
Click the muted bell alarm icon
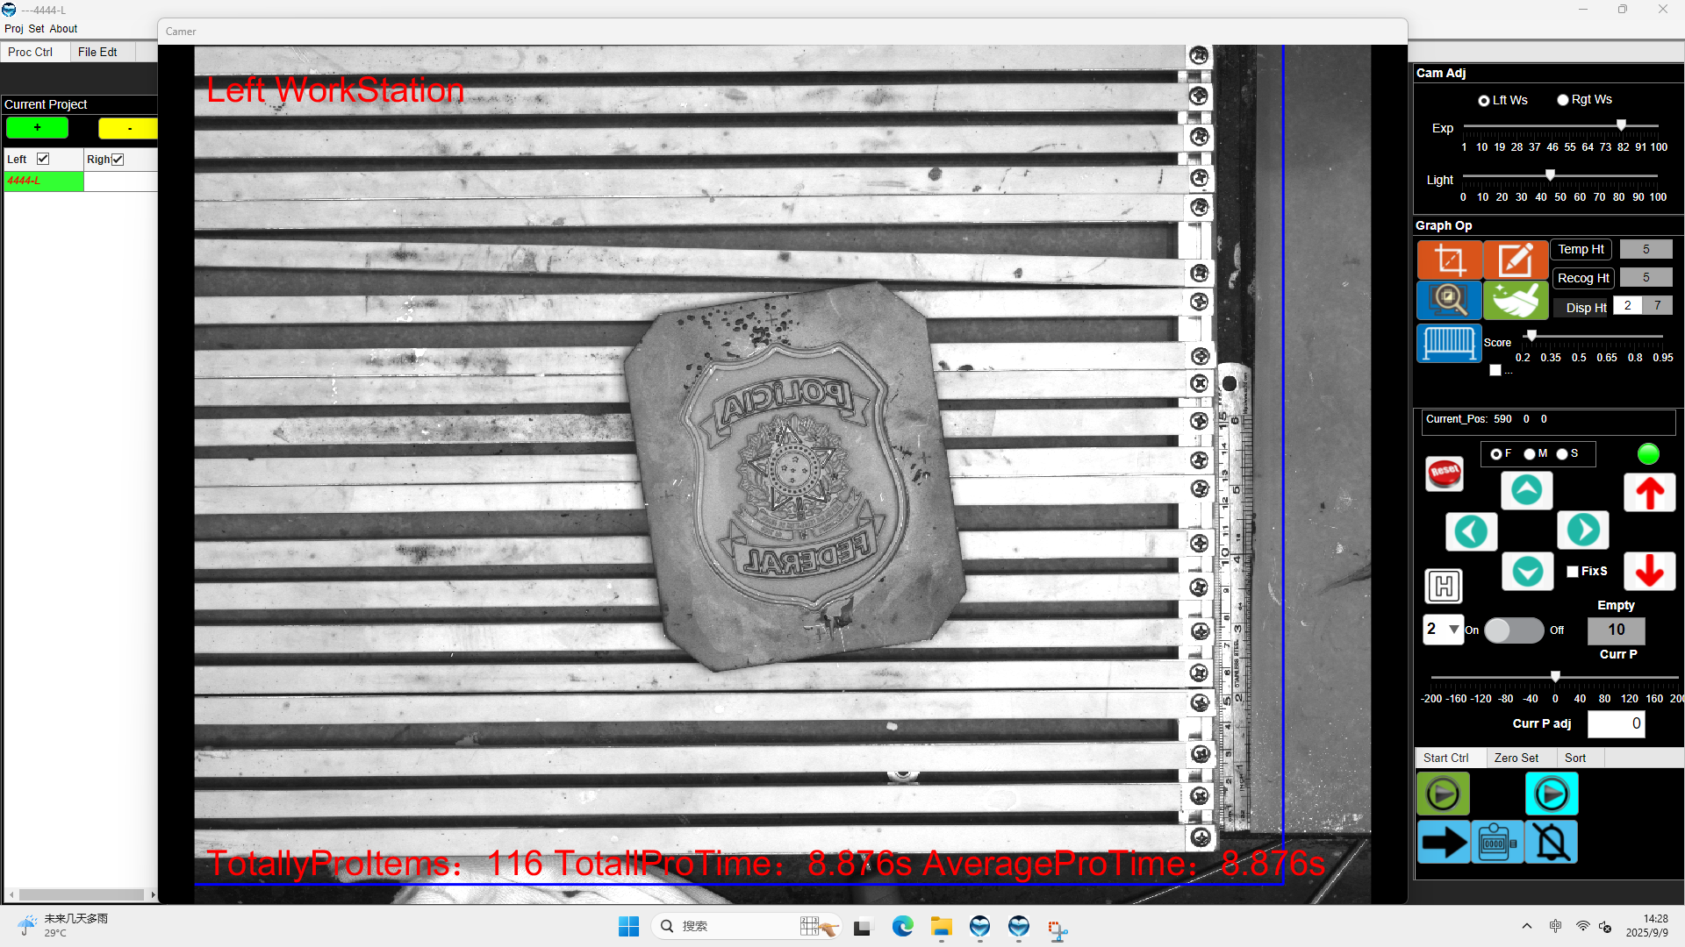pyautogui.click(x=1552, y=843)
